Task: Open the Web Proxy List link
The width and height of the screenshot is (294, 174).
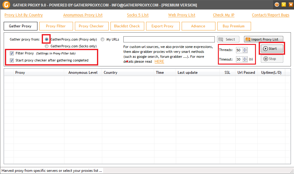Action: point(182,15)
